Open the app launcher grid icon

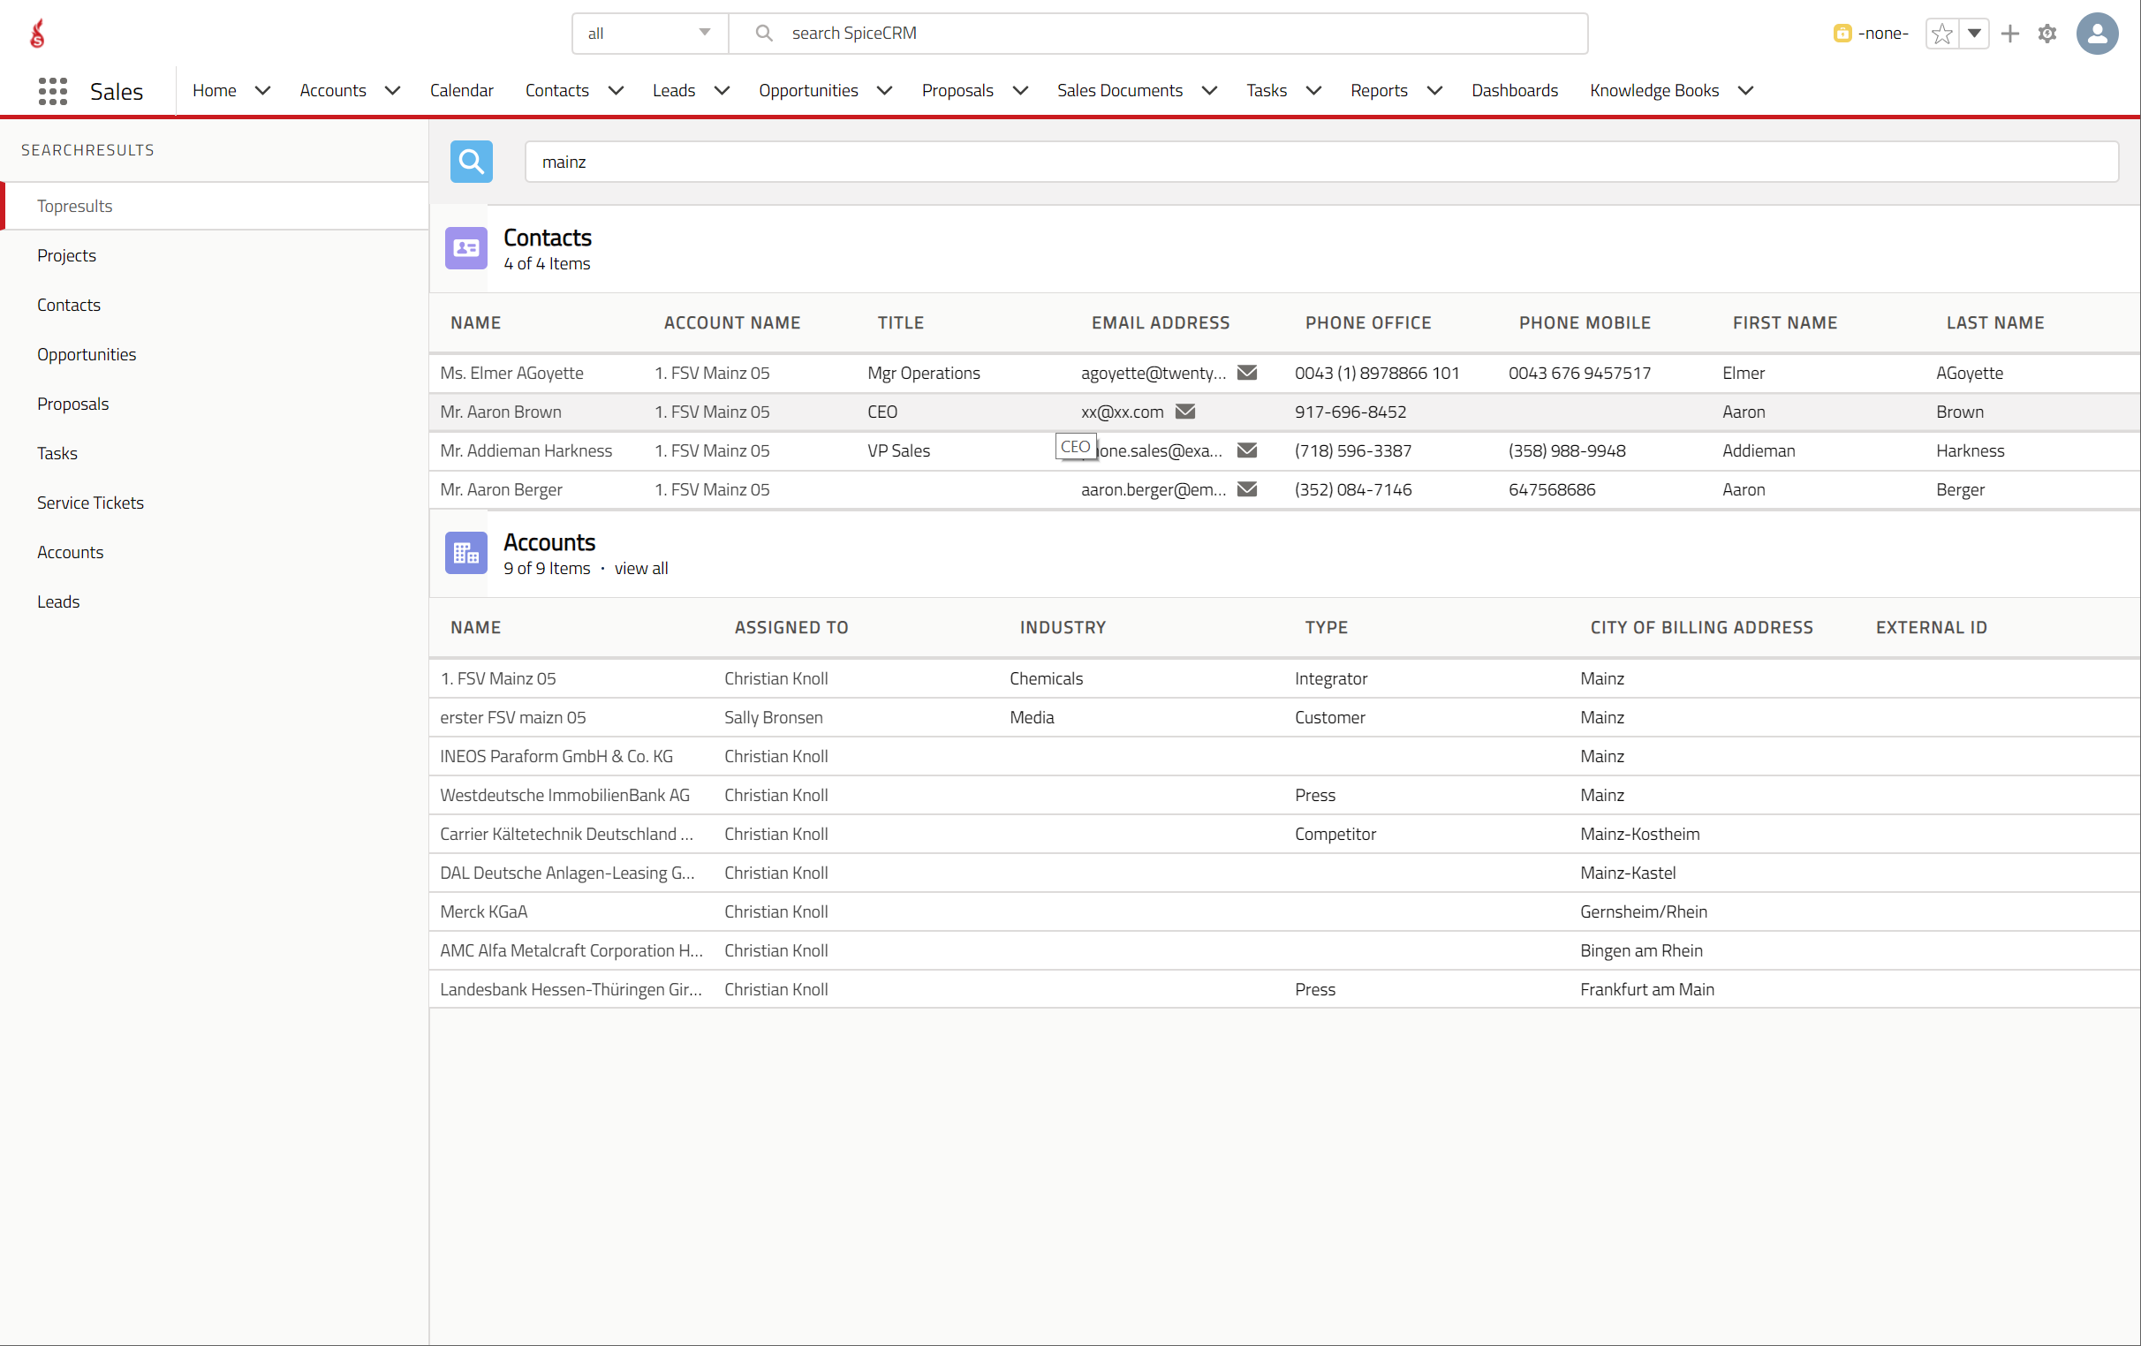[52, 91]
